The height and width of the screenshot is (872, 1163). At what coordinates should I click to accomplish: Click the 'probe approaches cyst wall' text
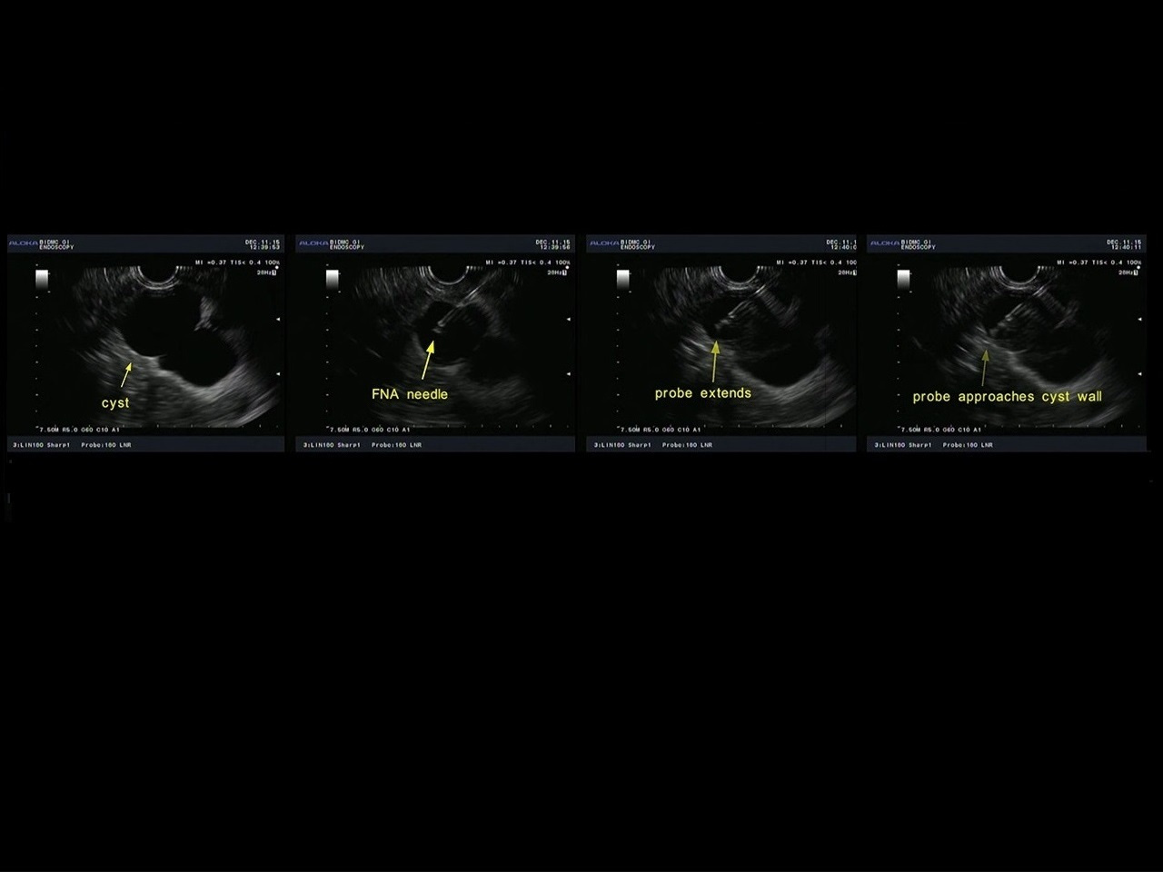1007,396
